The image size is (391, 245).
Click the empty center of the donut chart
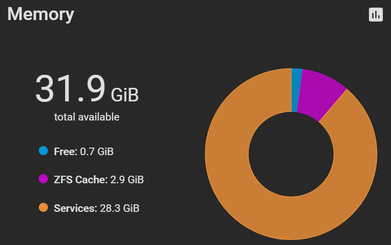(x=291, y=154)
